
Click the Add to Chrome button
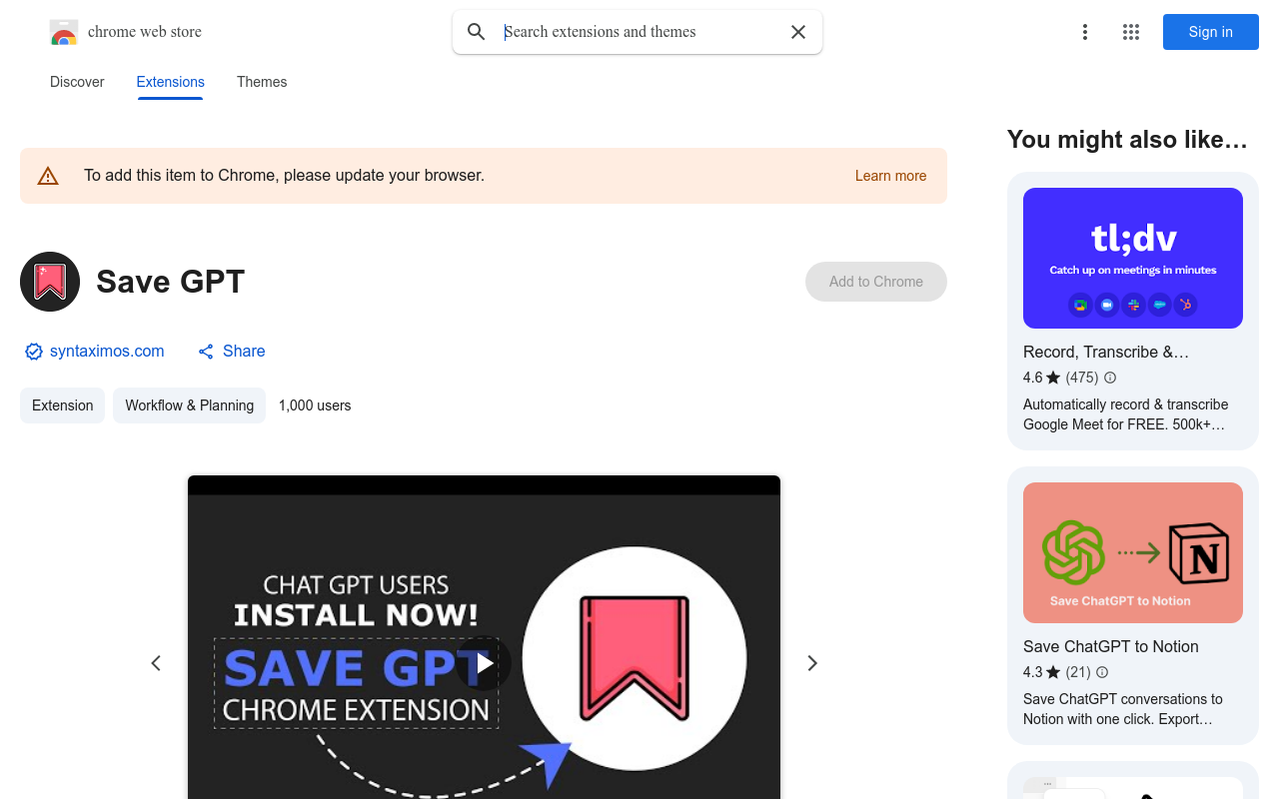pyautogui.click(x=876, y=282)
